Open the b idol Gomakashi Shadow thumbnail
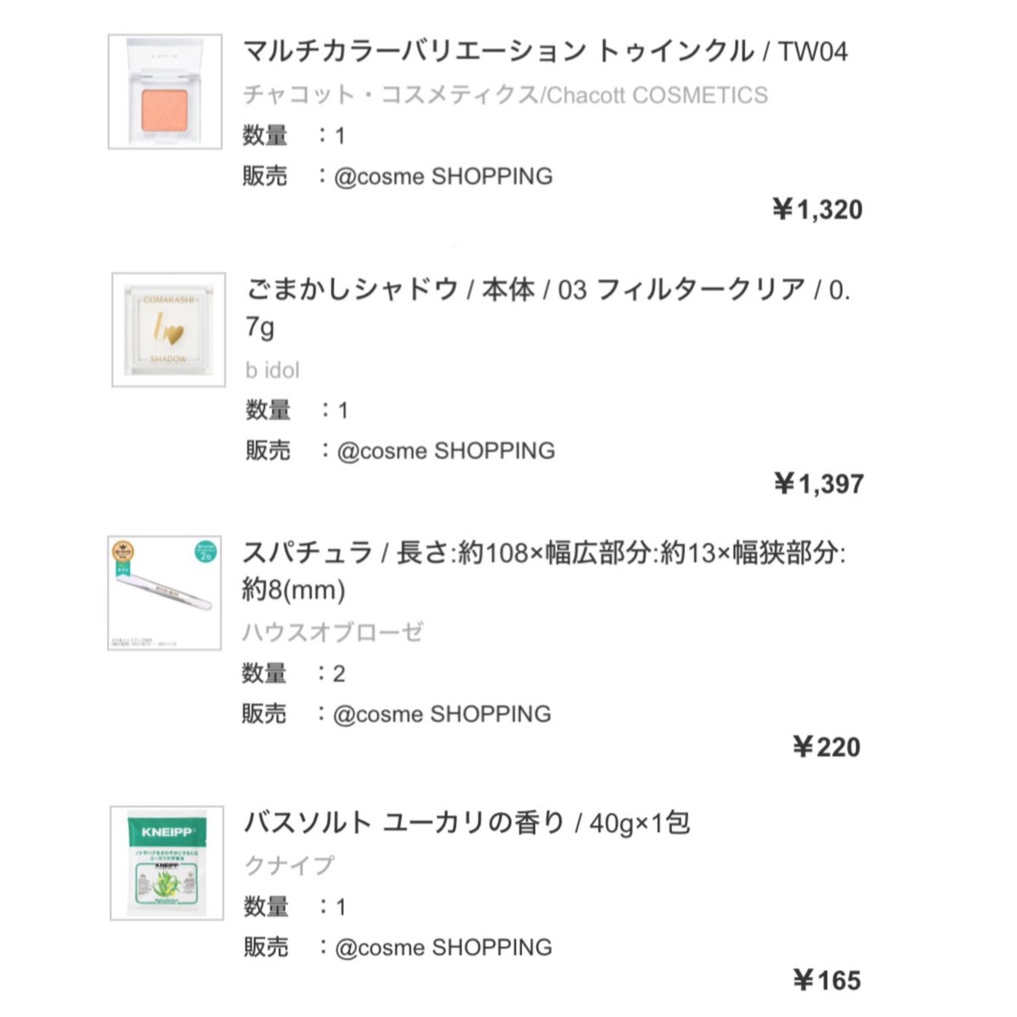This screenshot has width=1017, height=1017. pos(169,330)
